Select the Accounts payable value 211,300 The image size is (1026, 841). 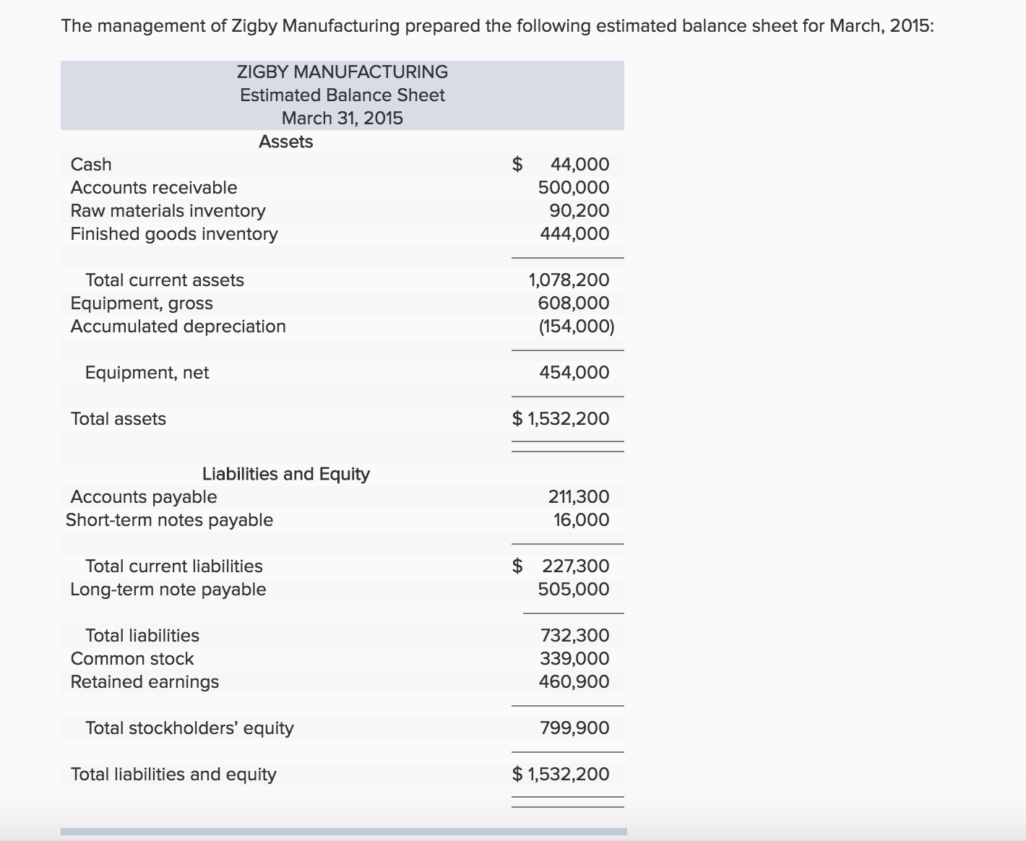[x=578, y=496]
